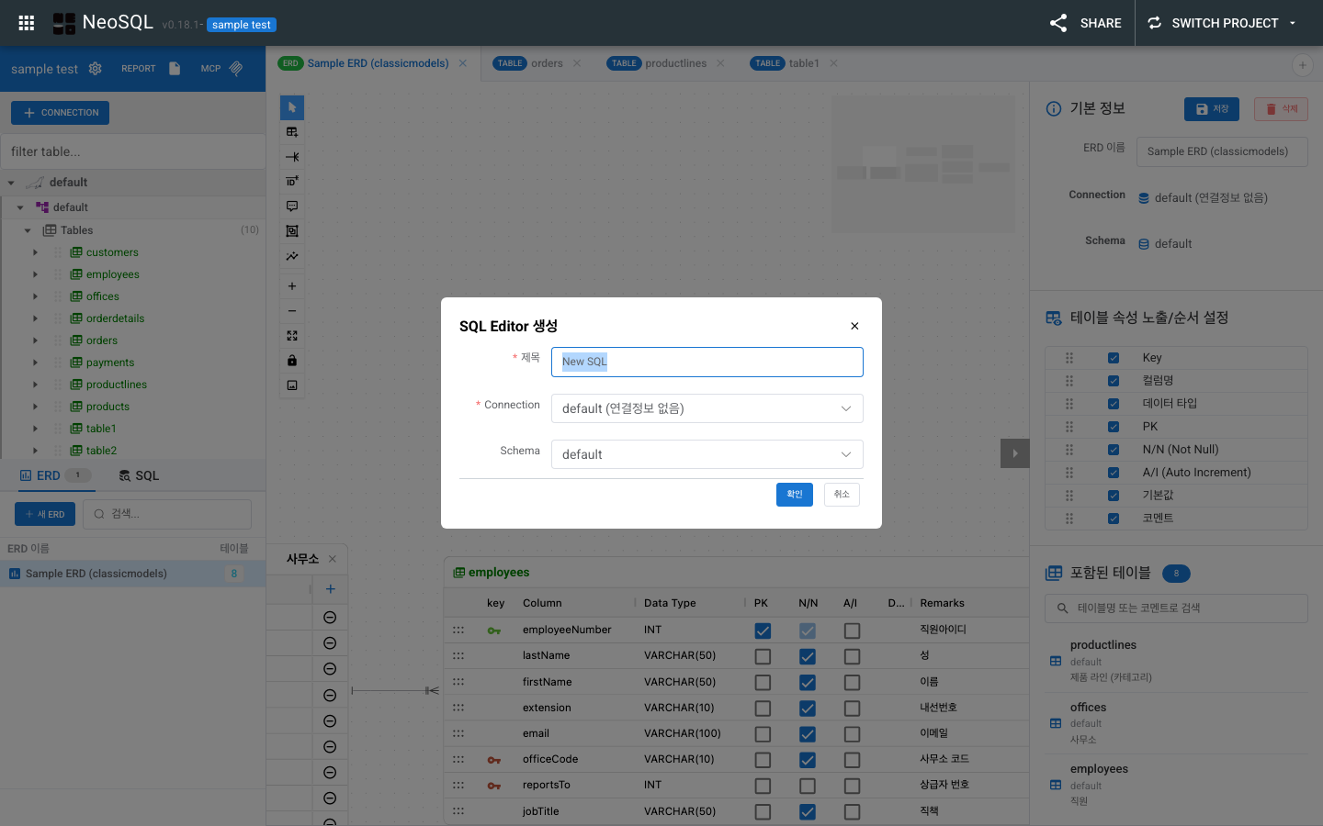Expand the customers table in the tree
Image resolution: width=1323 pixels, height=826 pixels.
35,251
